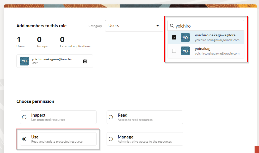Click the member name in added user card
The image size is (259, 153).
(54, 59)
